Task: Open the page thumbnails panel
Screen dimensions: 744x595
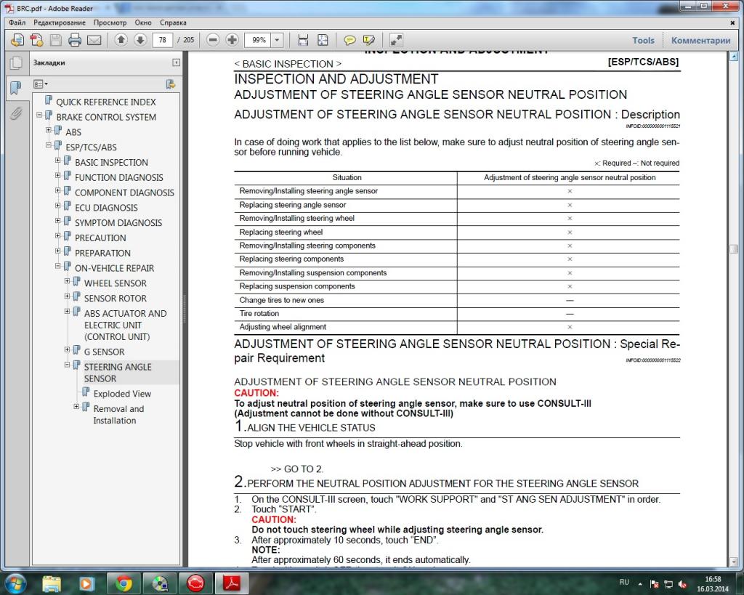Action: (15, 63)
